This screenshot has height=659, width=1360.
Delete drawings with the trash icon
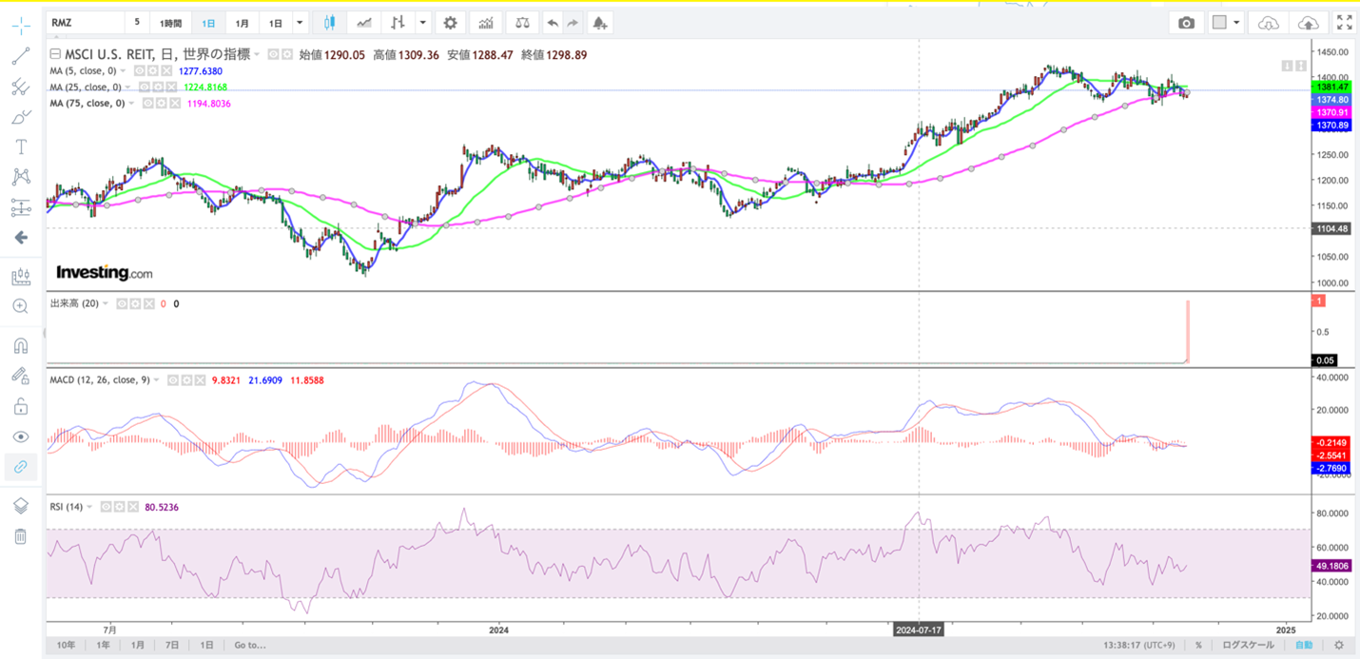tap(20, 536)
